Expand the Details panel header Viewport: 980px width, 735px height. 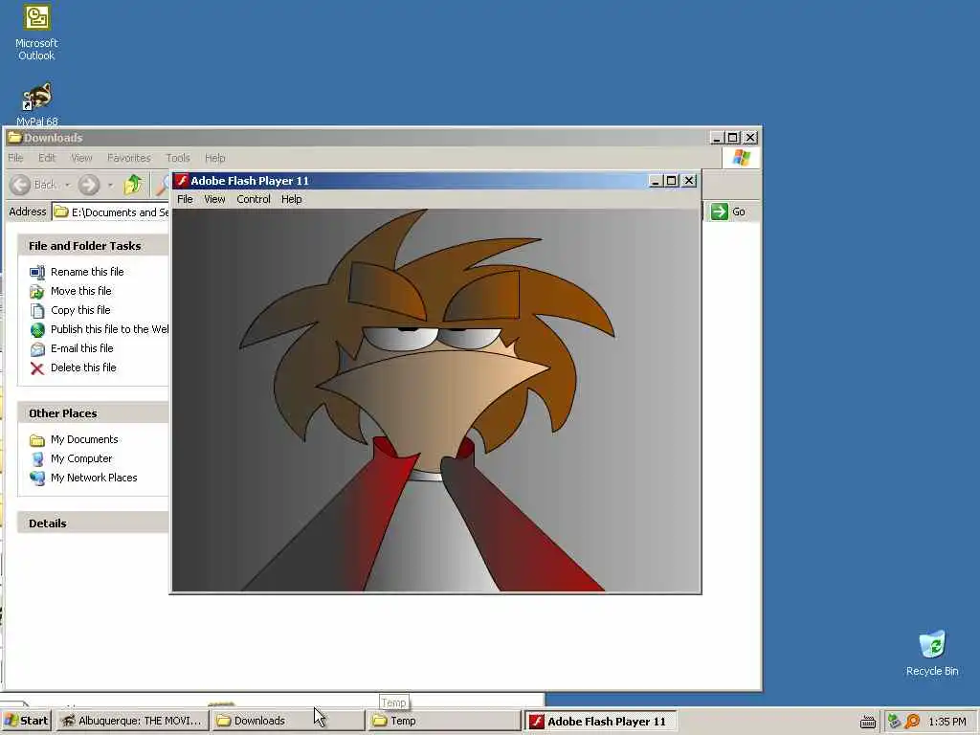(93, 523)
